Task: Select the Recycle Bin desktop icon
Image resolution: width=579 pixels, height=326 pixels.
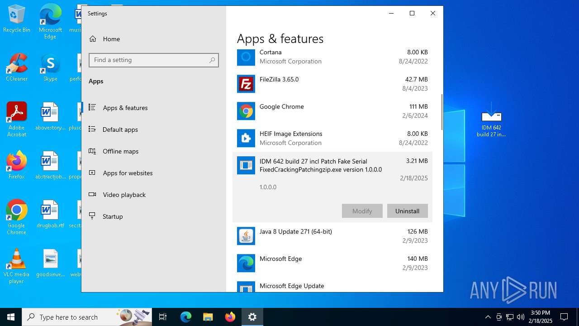Action: point(17,19)
